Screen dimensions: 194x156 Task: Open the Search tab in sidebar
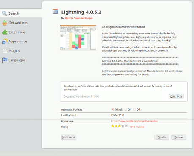tap(21, 13)
